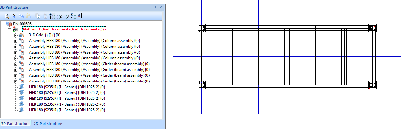
Task: Click the greyed Paste clipboard icon
Action: tap(28, 16)
